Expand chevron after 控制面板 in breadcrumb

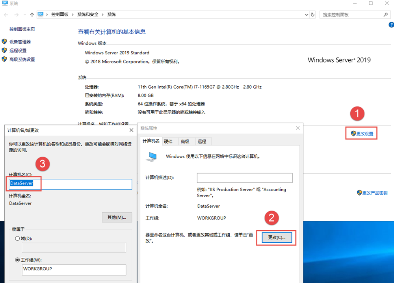(73, 15)
